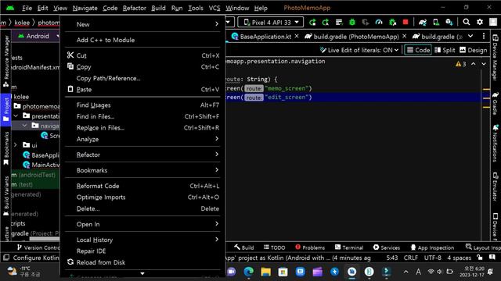Expand the Open In submenu arrow

[x=217, y=224]
